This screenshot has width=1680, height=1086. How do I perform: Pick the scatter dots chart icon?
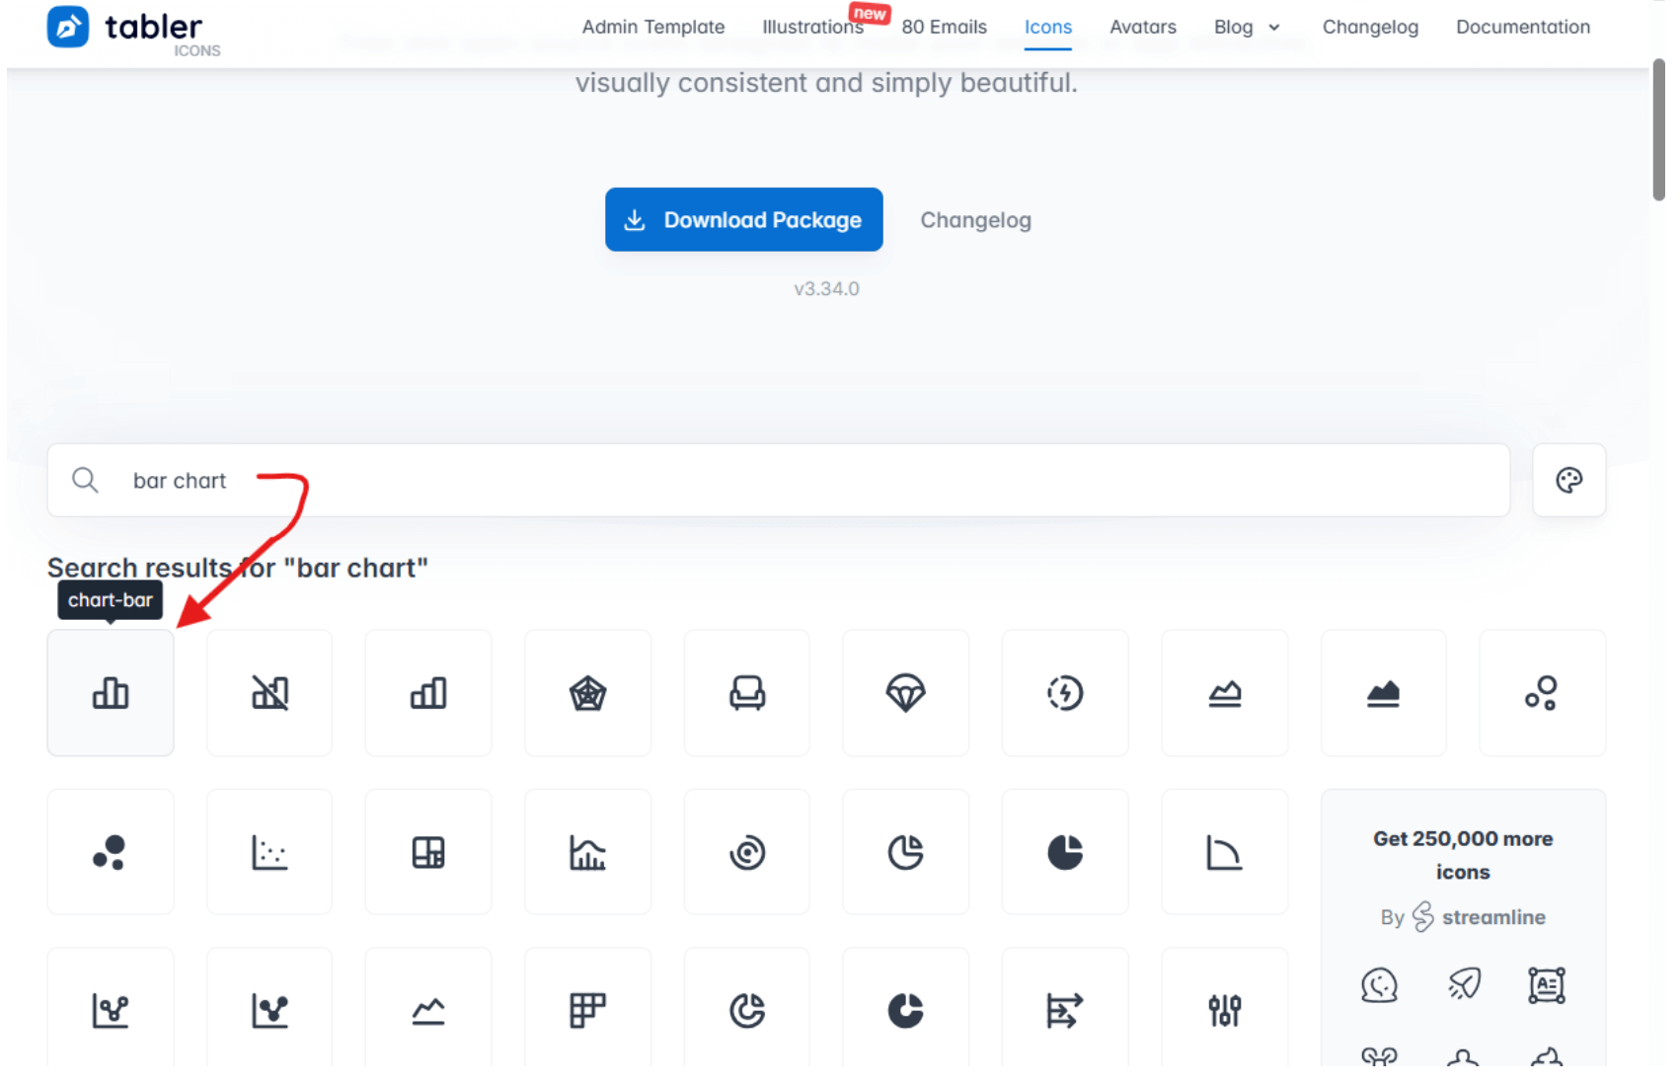pyautogui.click(x=269, y=852)
